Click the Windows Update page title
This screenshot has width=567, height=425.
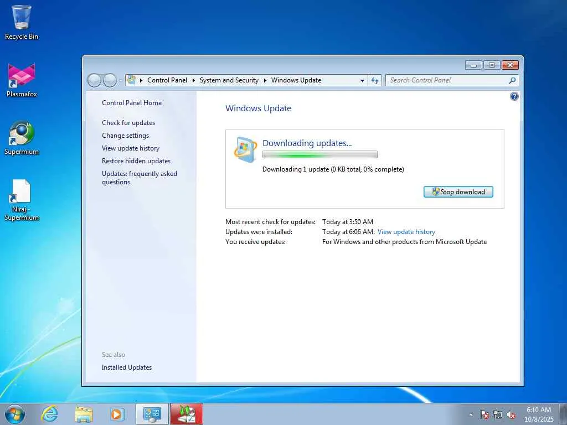tap(258, 108)
